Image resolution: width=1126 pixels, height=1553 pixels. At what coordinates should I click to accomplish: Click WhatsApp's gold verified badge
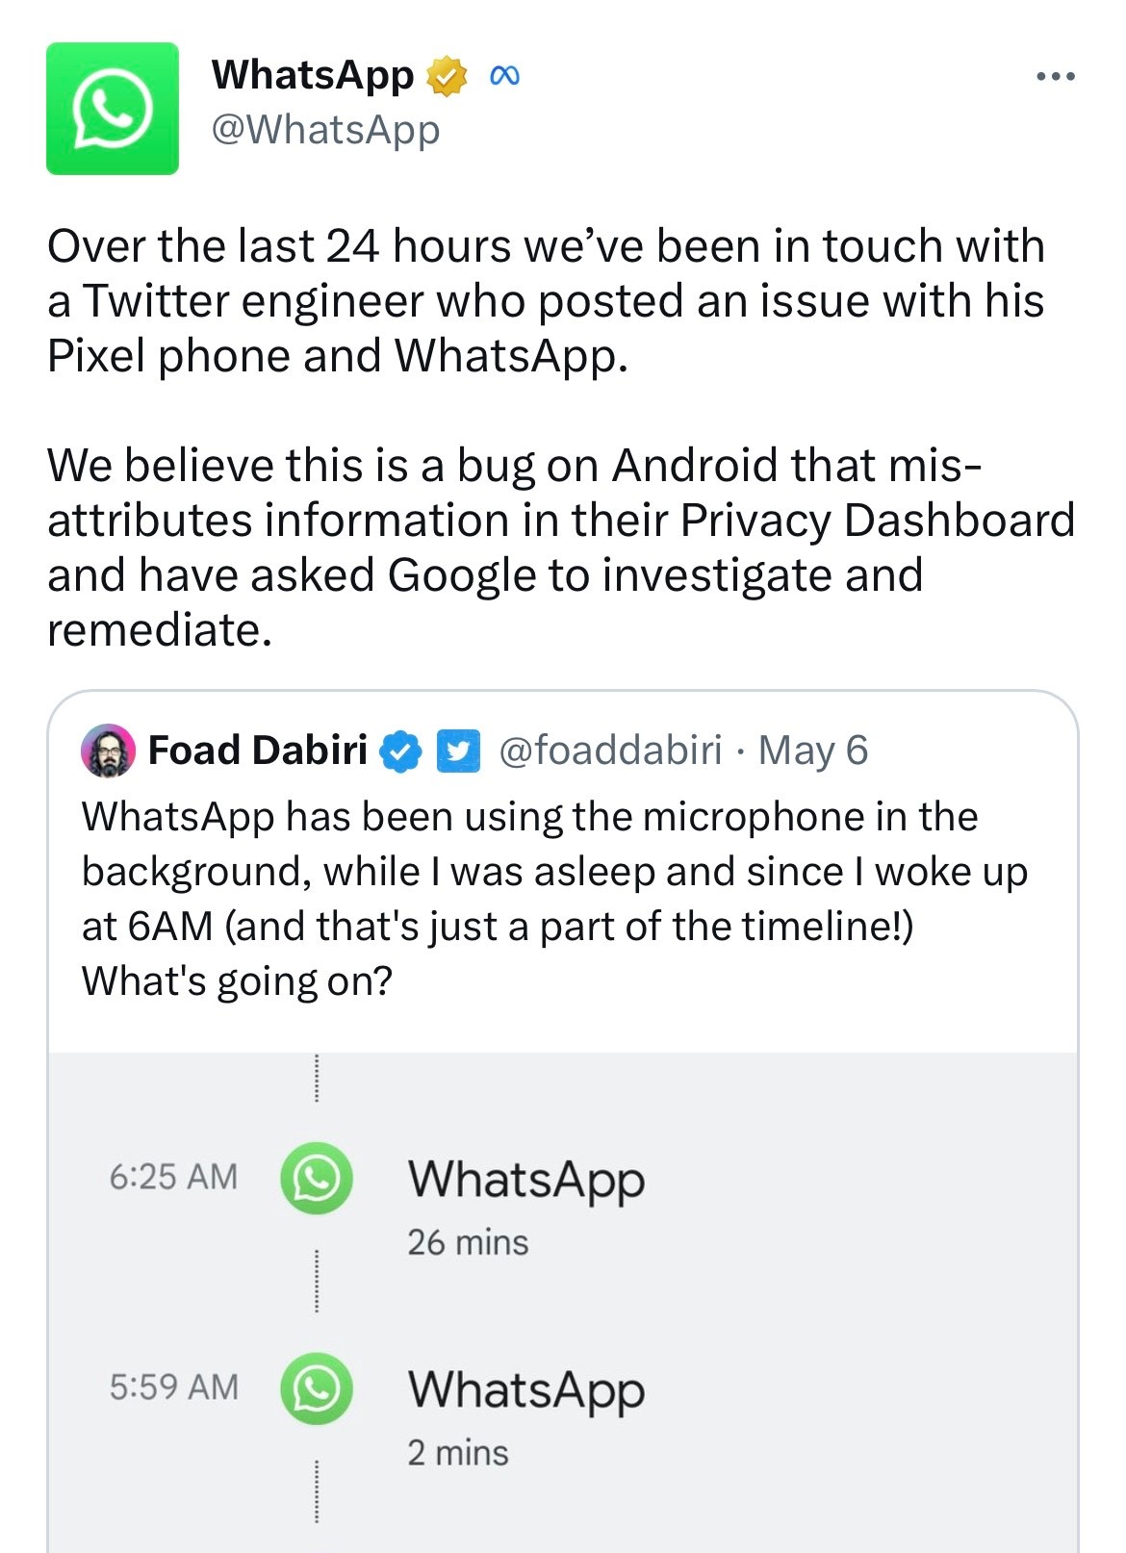click(x=447, y=77)
